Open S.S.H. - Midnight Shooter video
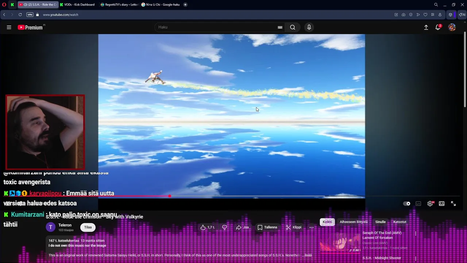The height and width of the screenshot is (263, 467). coord(382,258)
